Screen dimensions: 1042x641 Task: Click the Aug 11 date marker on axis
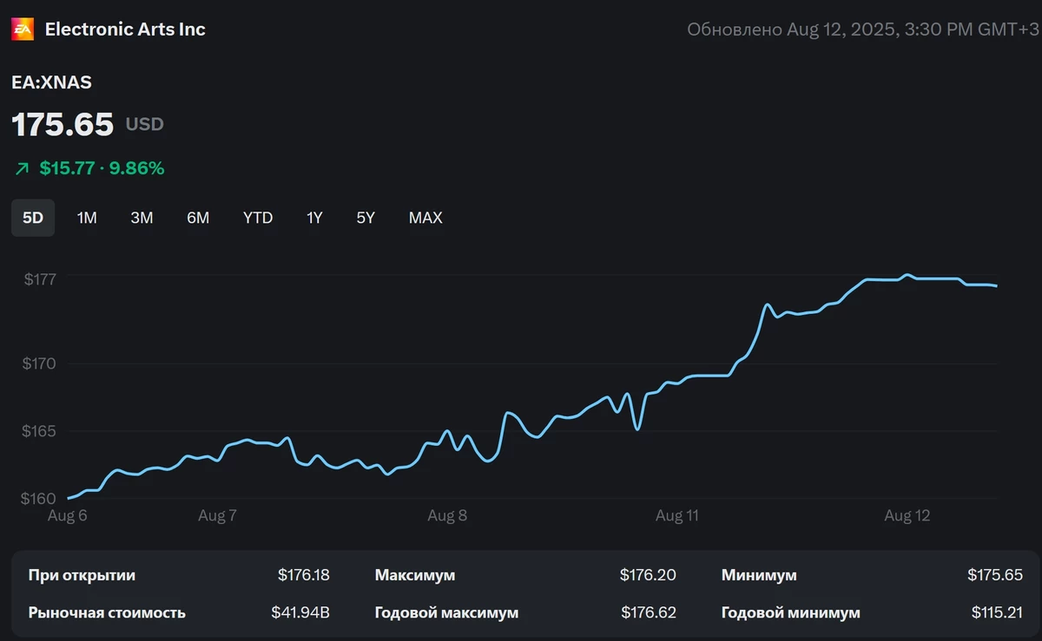tap(676, 516)
